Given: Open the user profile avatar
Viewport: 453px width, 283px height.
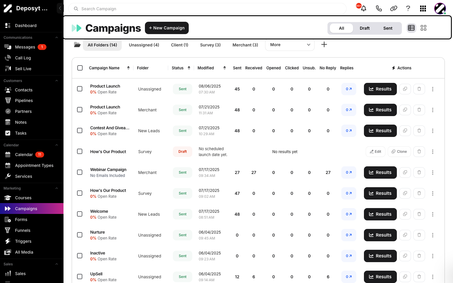Looking at the screenshot, I should pos(440,9).
